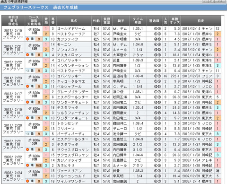Screen dimensions: 227x184
Task: Select the horse name ゴールドドリーム
Action: pos(71,29)
